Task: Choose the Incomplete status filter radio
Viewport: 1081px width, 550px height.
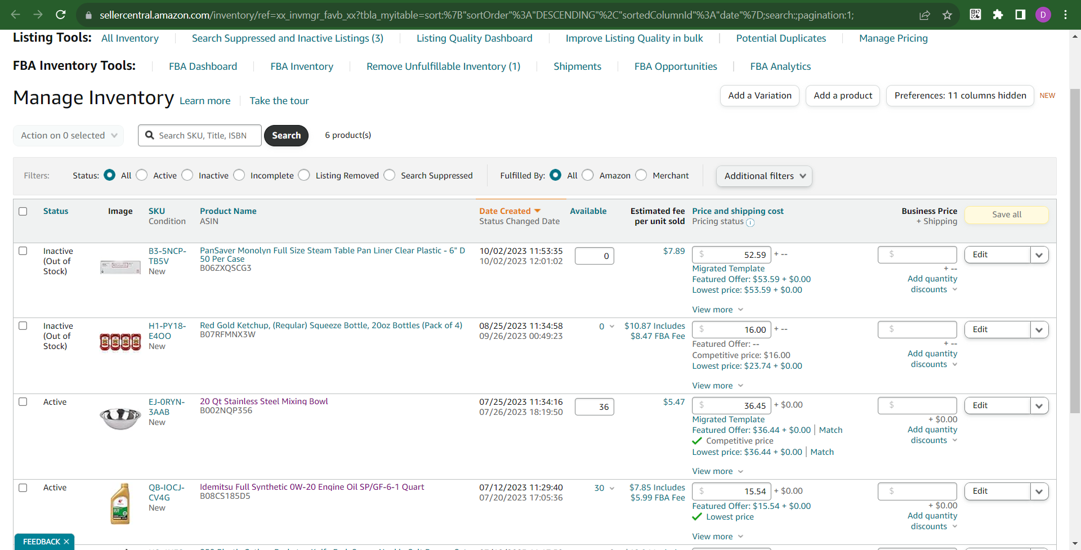Action: pos(239,175)
